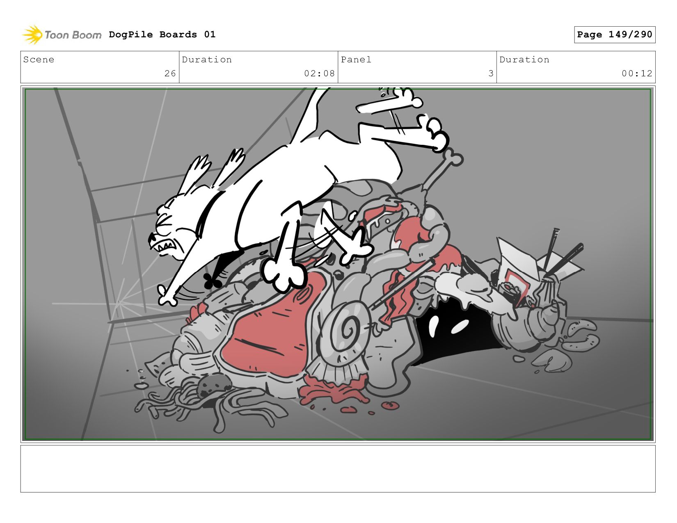The image size is (677, 523).
Task: Select the scene number '26'
Action: point(170,73)
